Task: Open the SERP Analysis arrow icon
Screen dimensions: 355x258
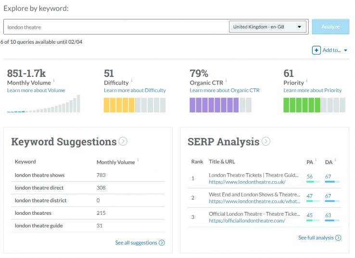Action: (266, 141)
